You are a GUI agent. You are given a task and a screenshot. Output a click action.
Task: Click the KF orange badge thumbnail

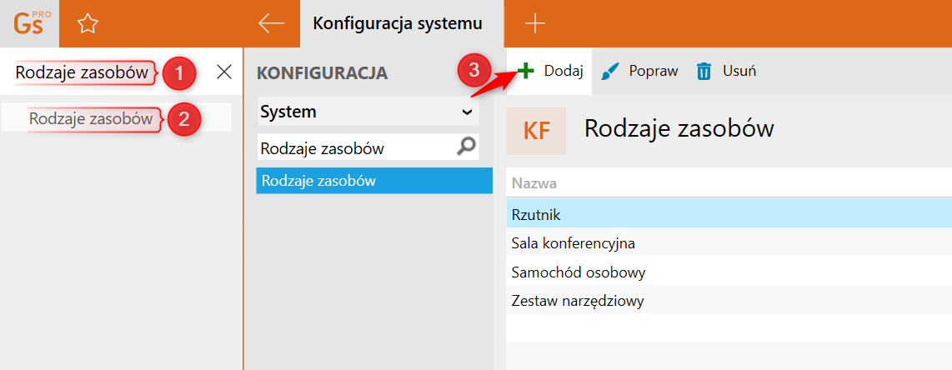click(536, 131)
